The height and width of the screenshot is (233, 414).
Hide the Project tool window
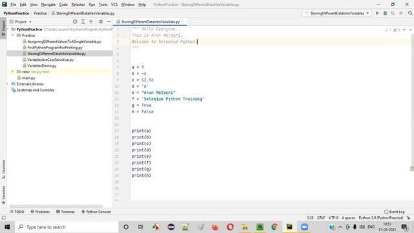click(109, 21)
